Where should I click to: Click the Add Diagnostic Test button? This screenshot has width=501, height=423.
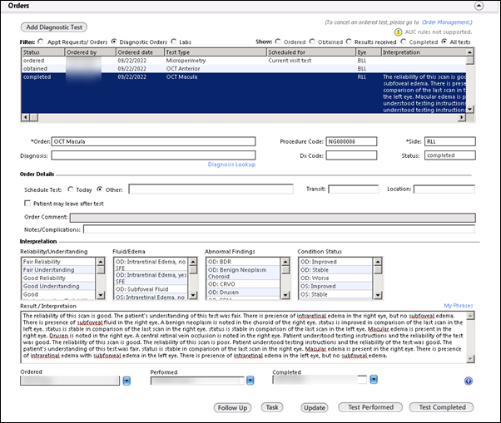tap(54, 27)
